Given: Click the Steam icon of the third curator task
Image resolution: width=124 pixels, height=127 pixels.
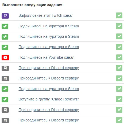Looking at the screenshot, I should (x=5, y=47).
